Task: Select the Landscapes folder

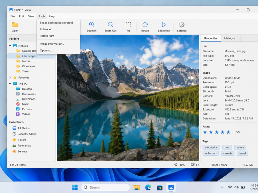Action: point(31,56)
